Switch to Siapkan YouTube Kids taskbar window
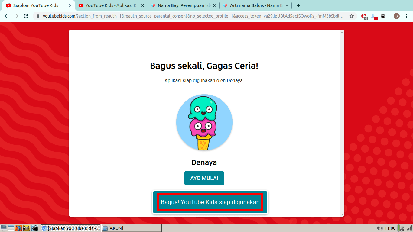This screenshot has width=413, height=232. [71, 228]
